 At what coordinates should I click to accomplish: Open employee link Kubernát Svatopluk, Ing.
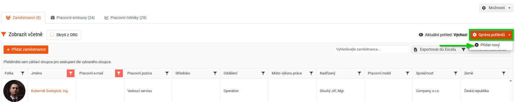coord(50,91)
